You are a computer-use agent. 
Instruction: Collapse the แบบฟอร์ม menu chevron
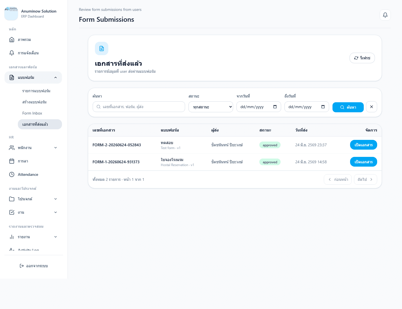(x=56, y=77)
